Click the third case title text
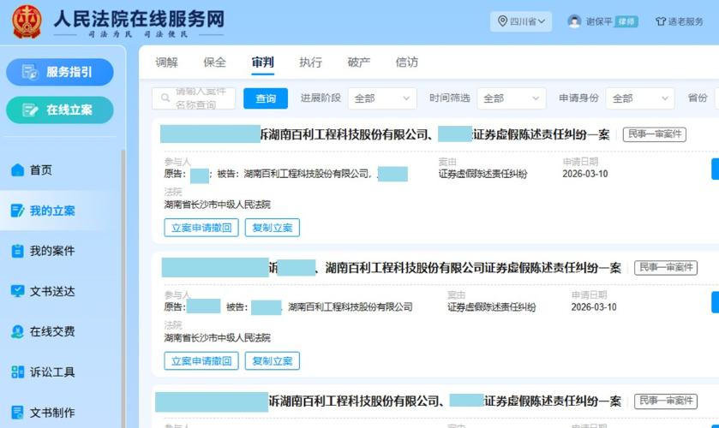 pos(388,401)
